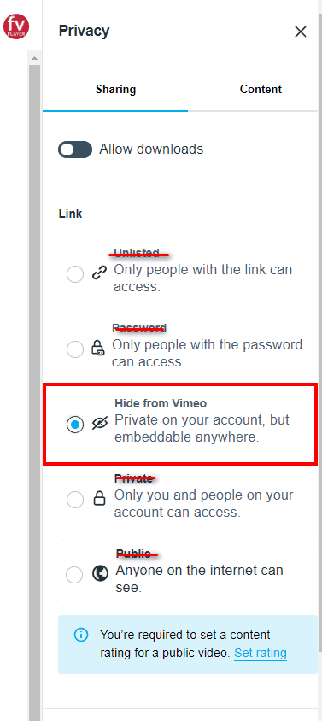Click the Allow downloads label text

[x=151, y=149]
